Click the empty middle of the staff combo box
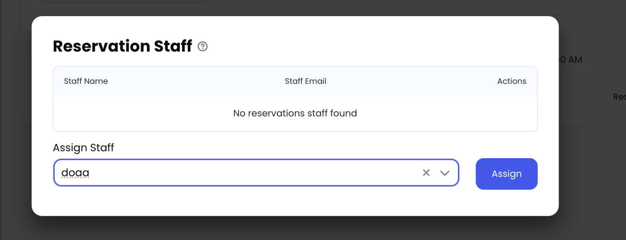 (253, 173)
